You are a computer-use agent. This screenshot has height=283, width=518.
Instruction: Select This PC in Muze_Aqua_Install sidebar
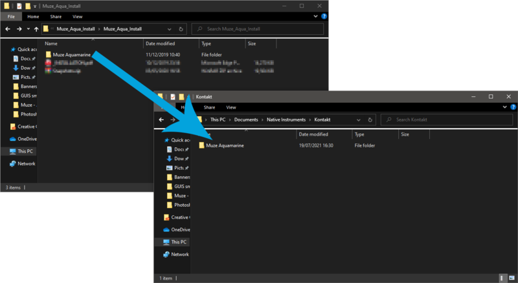[21, 151]
